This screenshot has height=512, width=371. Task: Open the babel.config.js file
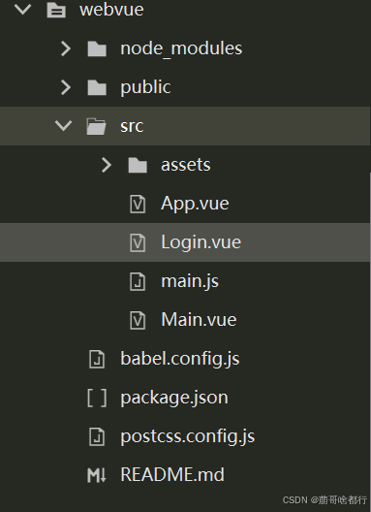point(180,359)
